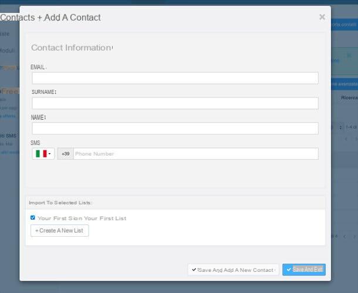Viewport: 358px width, 293px height.
Task: Click checkmark icon on Save And Add
Action: 194,270
